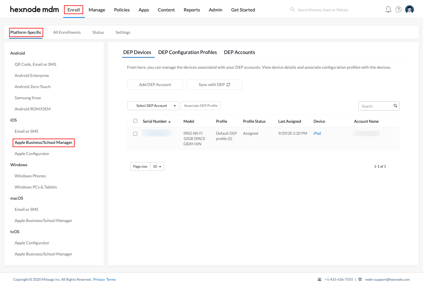Click the Serial Number sort arrow

169,122
